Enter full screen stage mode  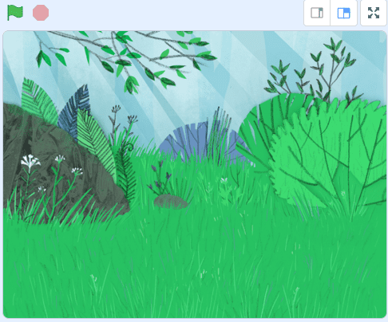tap(374, 13)
